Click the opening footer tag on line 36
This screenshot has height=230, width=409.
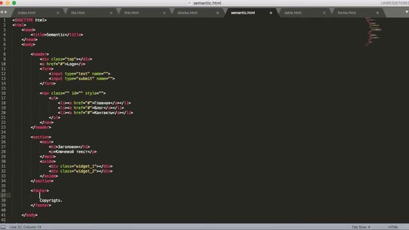pyautogui.click(x=40, y=191)
